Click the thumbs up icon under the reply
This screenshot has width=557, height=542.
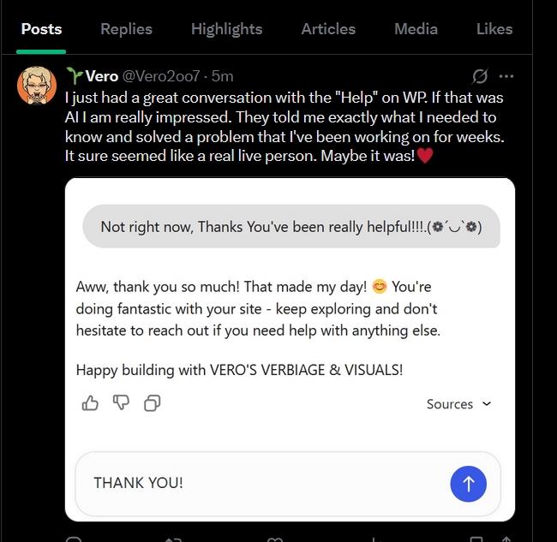point(90,402)
